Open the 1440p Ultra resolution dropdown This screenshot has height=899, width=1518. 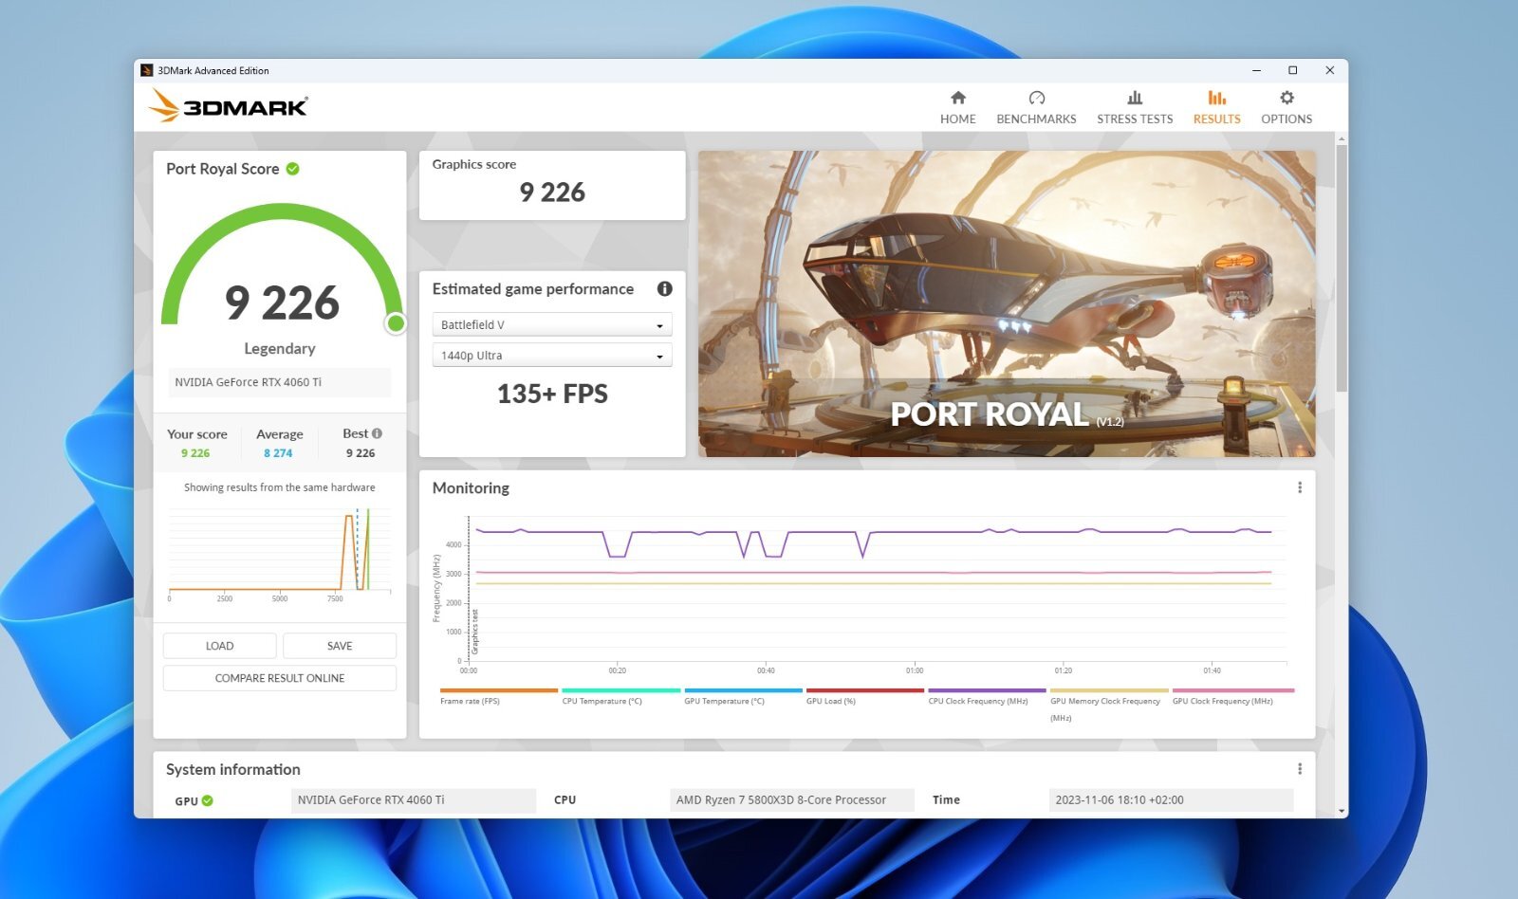click(x=552, y=356)
